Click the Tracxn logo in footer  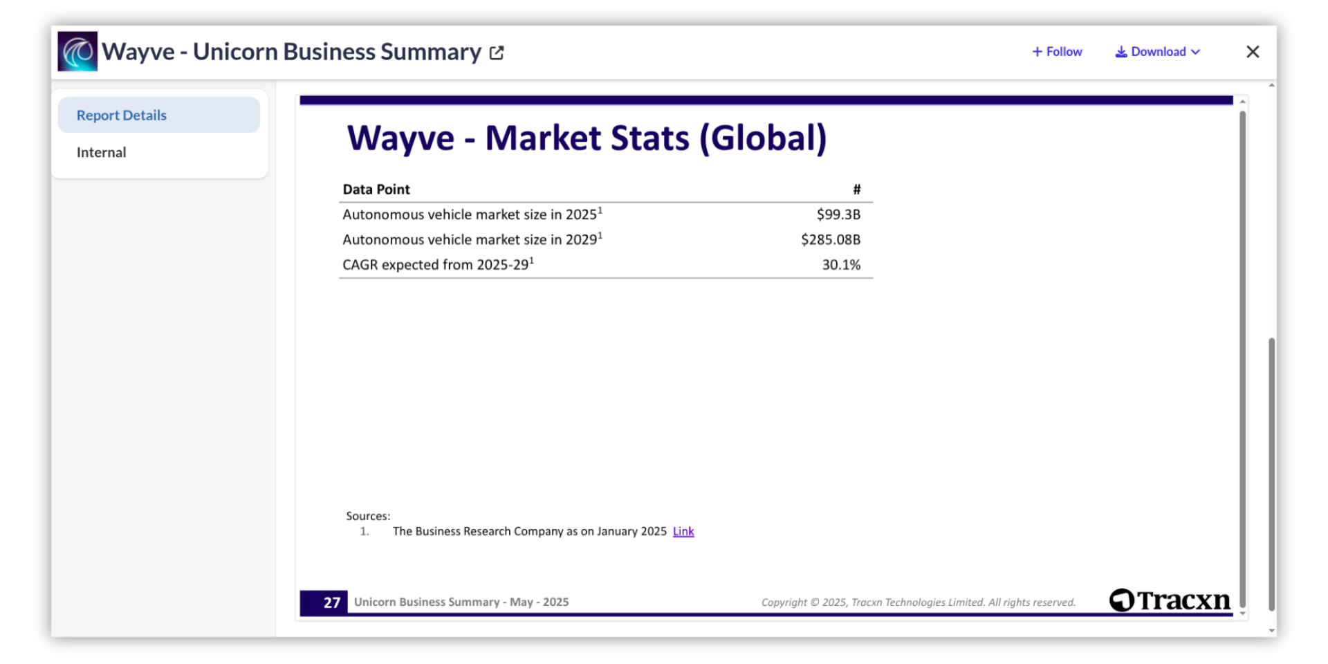[x=1170, y=600]
